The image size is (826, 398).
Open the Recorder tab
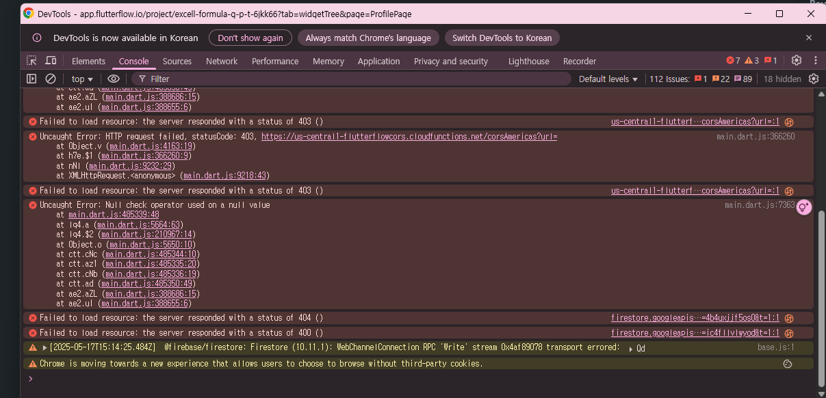[580, 61]
